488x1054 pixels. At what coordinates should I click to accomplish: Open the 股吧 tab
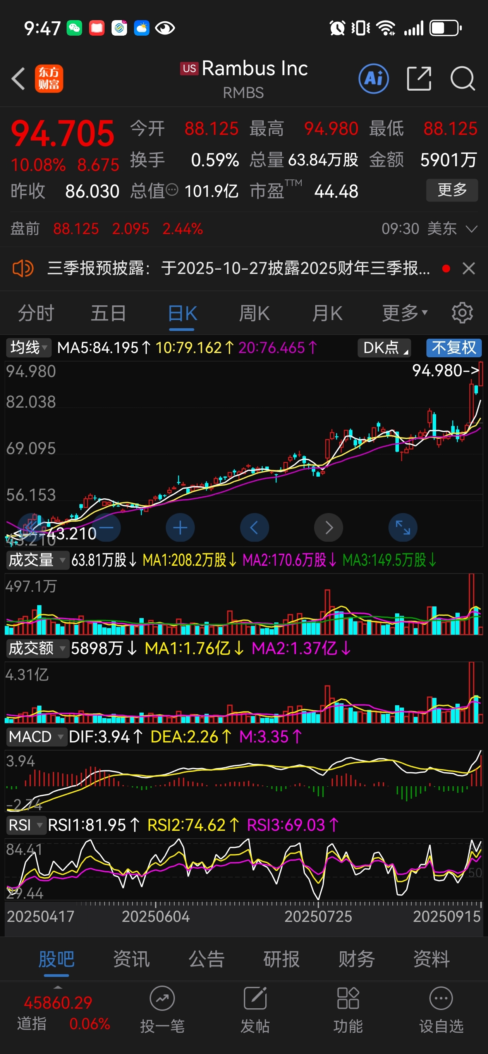(x=57, y=959)
